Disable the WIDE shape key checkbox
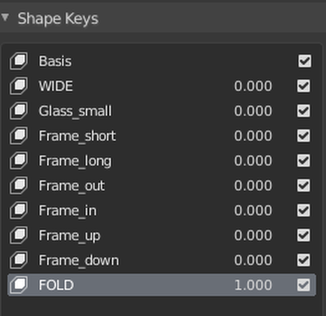This screenshot has height=316, width=326. 303,86
